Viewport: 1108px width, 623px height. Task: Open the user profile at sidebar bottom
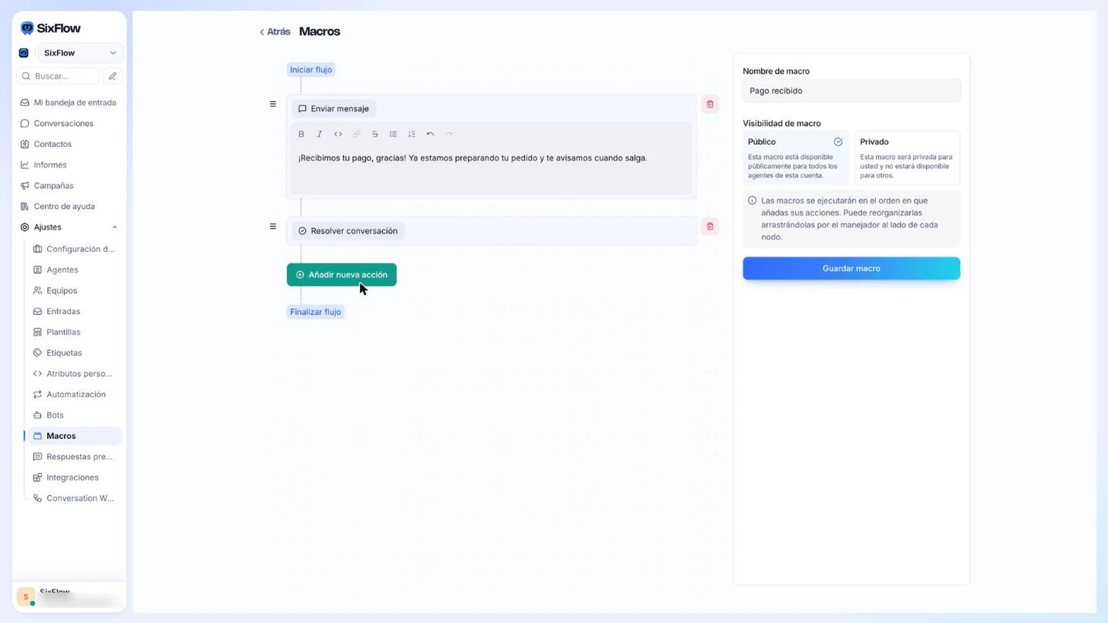coord(68,596)
